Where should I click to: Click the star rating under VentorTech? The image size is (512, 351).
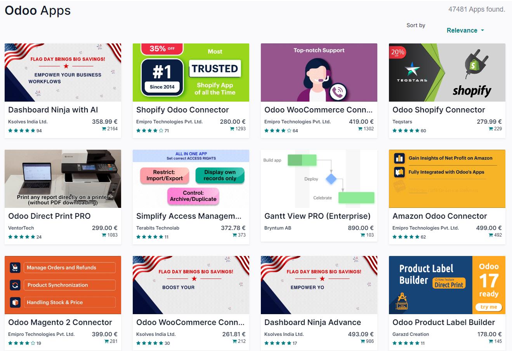point(22,237)
